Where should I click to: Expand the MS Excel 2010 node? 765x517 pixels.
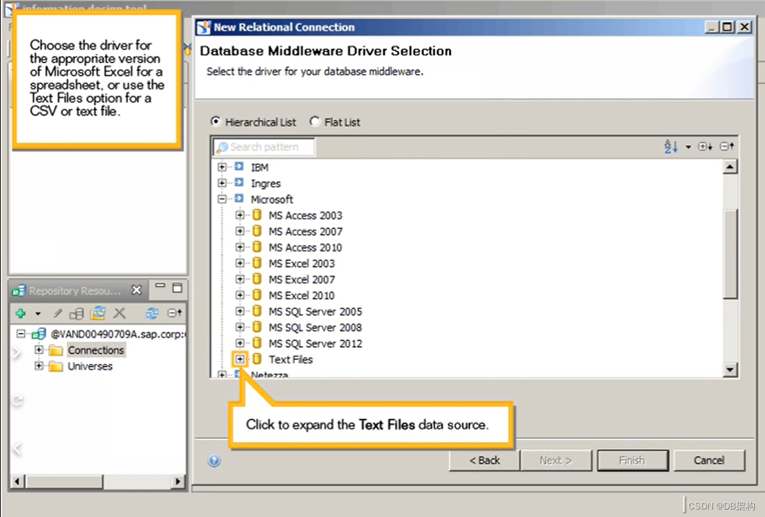tap(240, 295)
